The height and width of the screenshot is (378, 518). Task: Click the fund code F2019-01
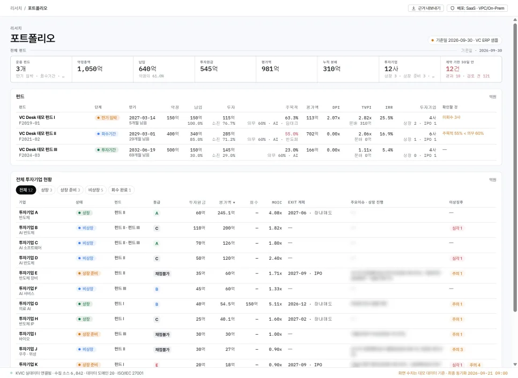[x=29, y=123]
